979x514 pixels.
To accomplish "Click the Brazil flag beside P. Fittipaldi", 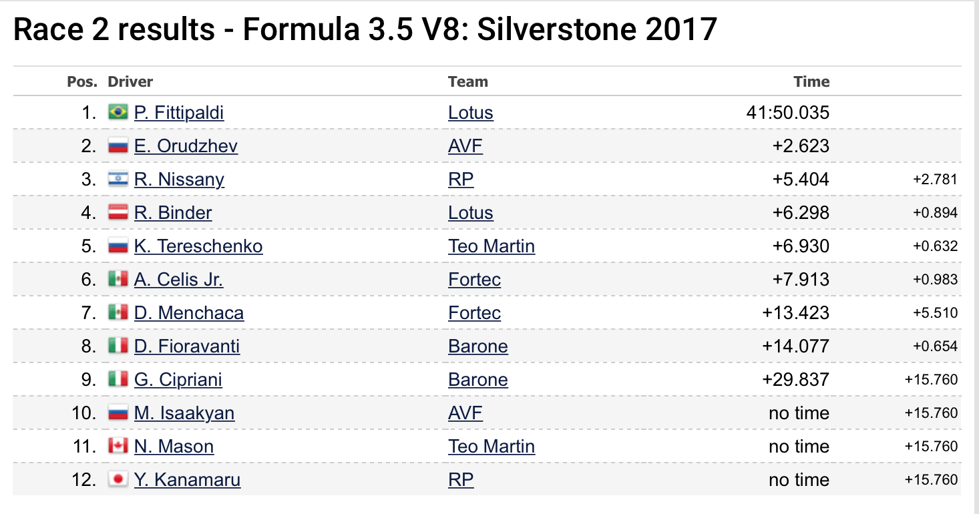I will pos(118,112).
